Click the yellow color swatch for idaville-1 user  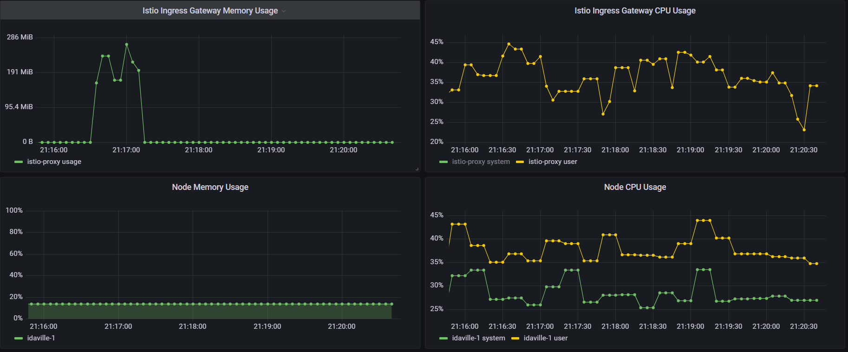click(x=515, y=339)
